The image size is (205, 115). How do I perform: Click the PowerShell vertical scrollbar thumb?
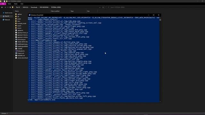point(160,20)
